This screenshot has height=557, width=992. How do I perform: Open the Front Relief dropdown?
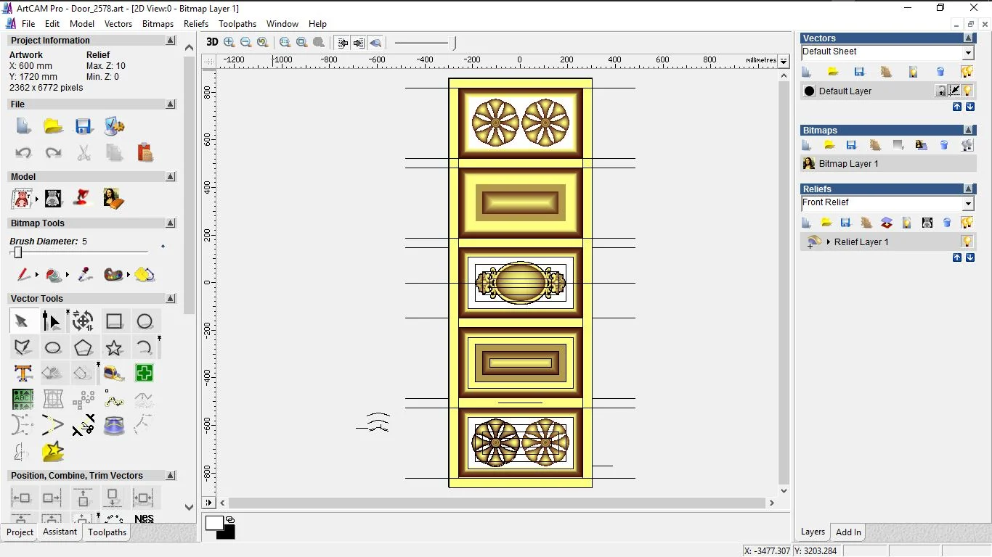[968, 204]
